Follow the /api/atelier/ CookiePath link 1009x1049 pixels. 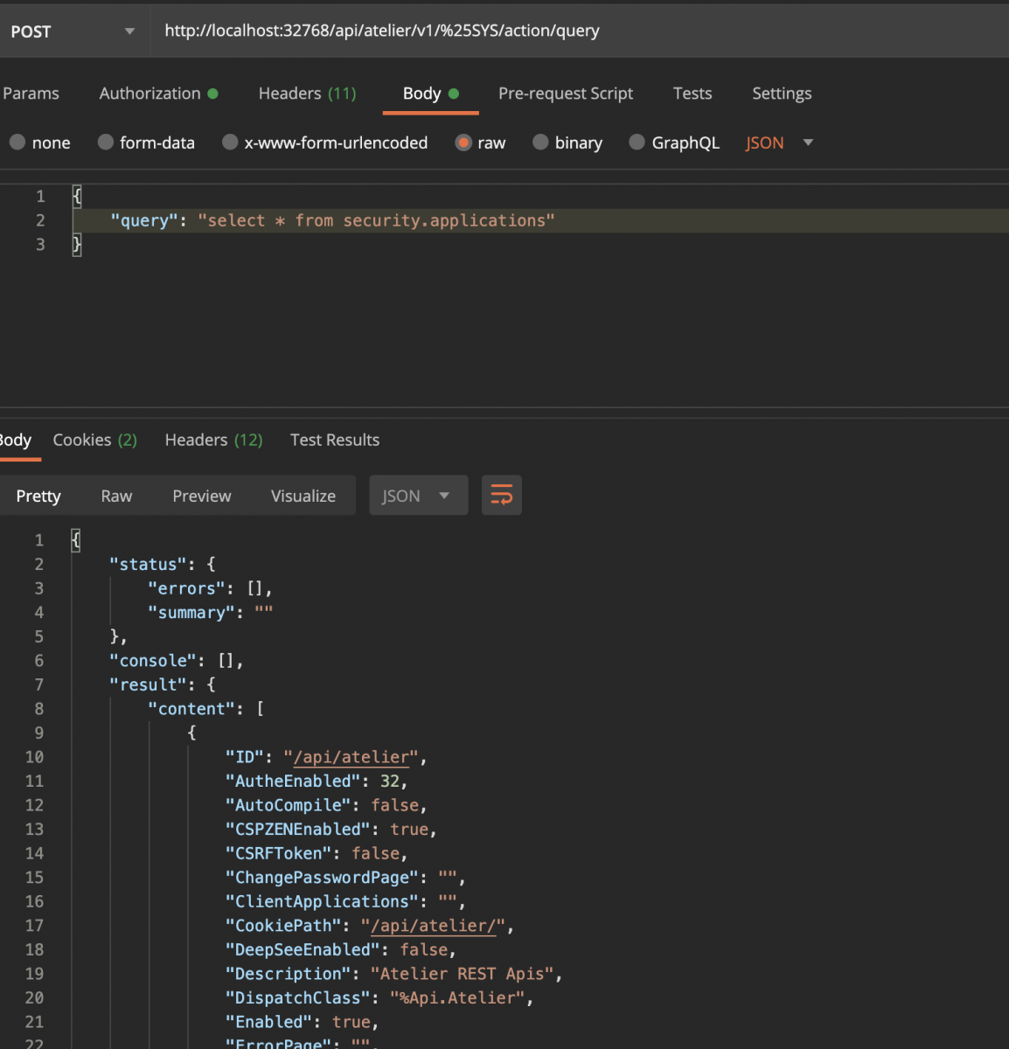(x=433, y=926)
